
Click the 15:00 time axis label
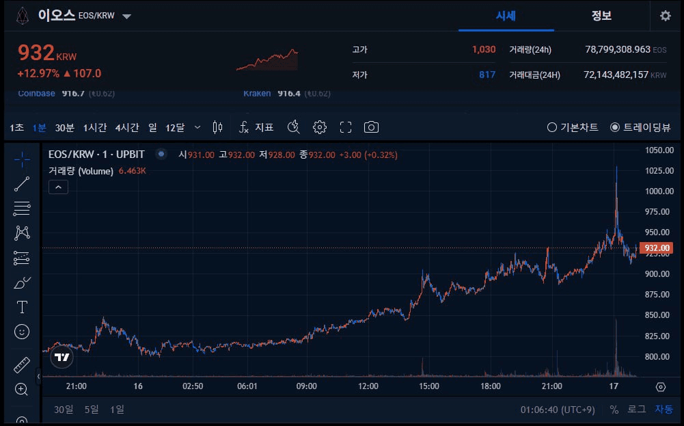pyautogui.click(x=429, y=386)
